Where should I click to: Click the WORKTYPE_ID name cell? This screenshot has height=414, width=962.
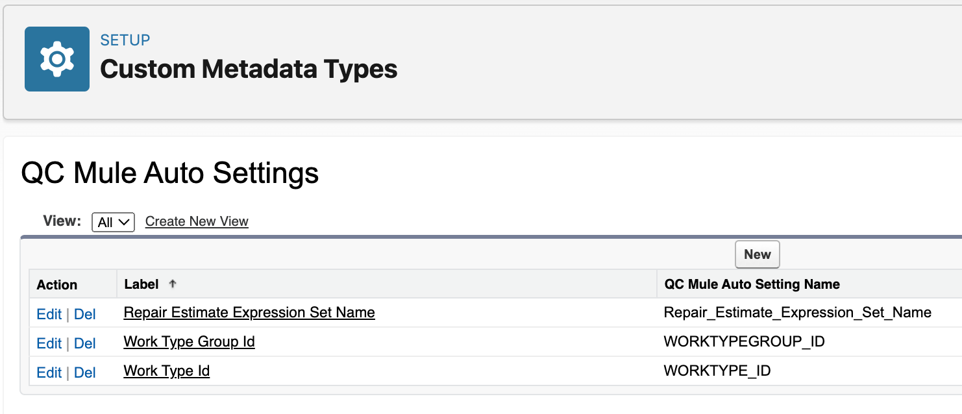(x=717, y=371)
